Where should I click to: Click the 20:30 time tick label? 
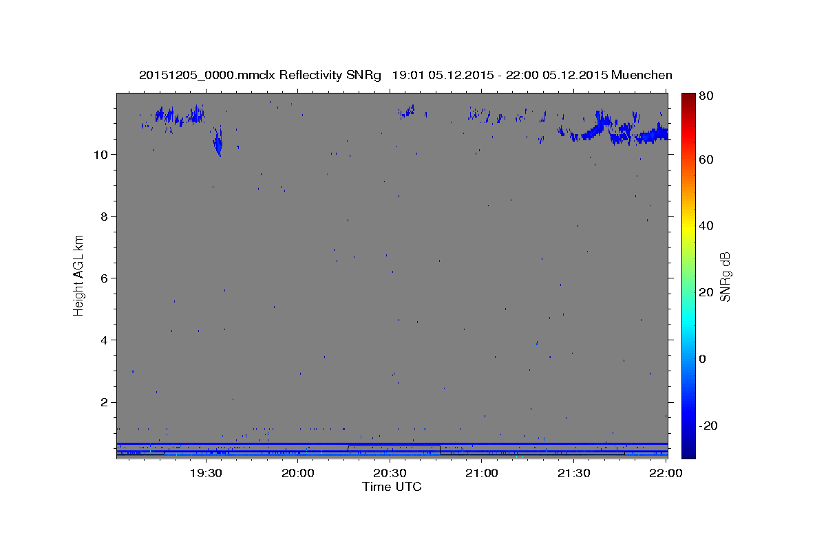point(390,474)
